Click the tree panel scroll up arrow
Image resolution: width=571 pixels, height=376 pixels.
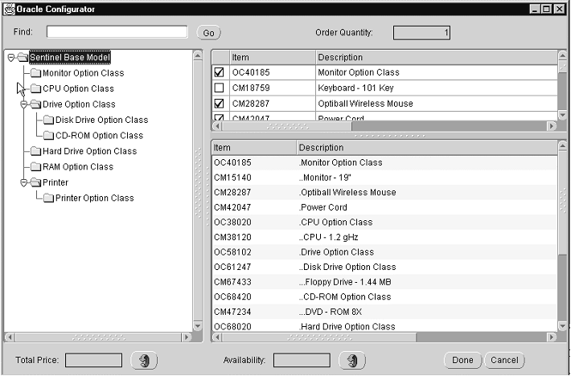[x=198, y=55]
